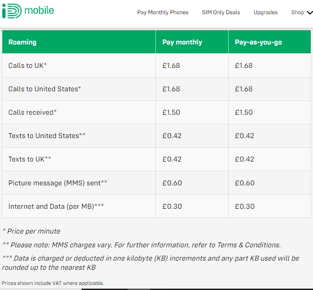Click Internet and Data (per MB) label
The width and height of the screenshot is (313, 290).
coord(56,206)
